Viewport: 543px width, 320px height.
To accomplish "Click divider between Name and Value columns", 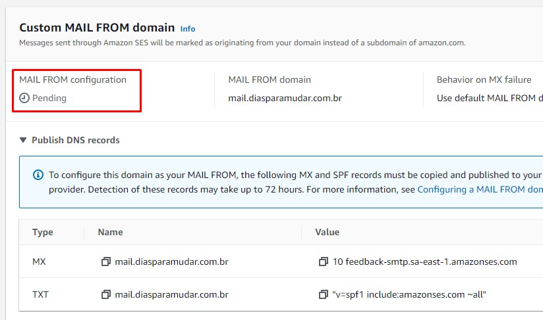I will point(301,232).
